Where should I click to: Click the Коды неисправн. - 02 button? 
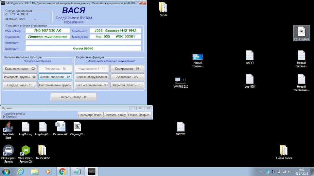pyautogui.click(x=20, y=69)
